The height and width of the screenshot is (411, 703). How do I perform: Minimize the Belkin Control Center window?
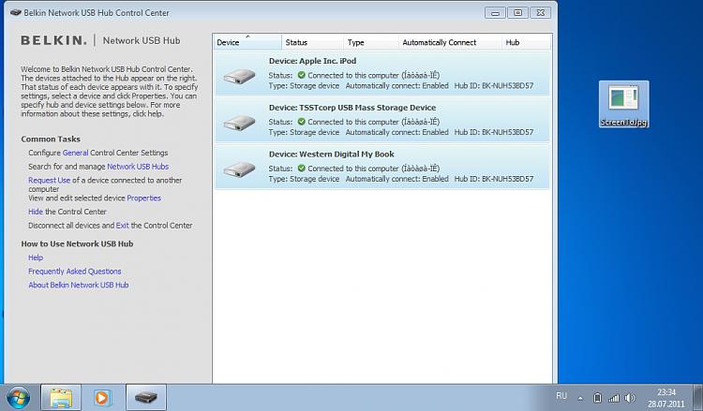pyautogui.click(x=495, y=13)
